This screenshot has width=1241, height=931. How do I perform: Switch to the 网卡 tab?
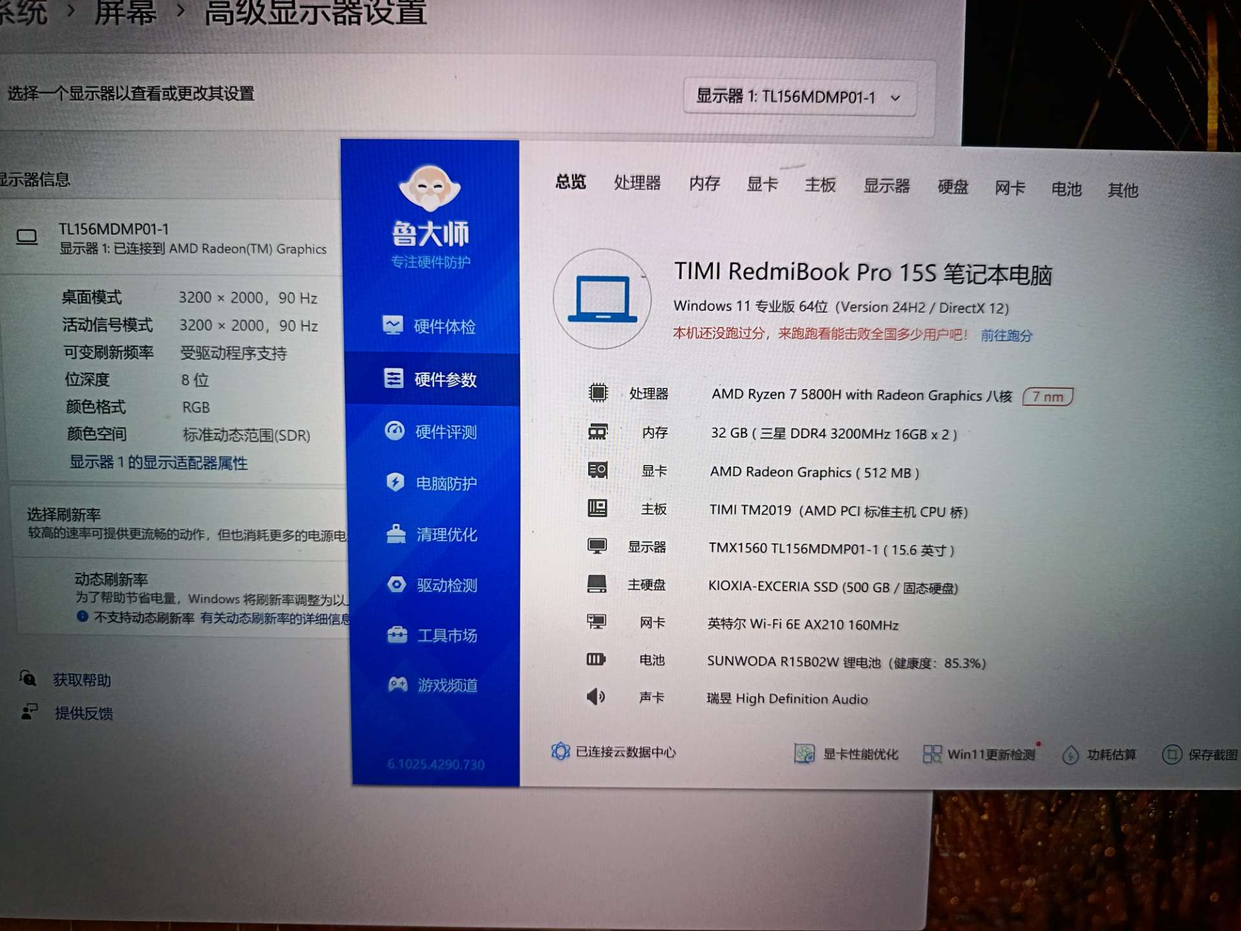1010,188
